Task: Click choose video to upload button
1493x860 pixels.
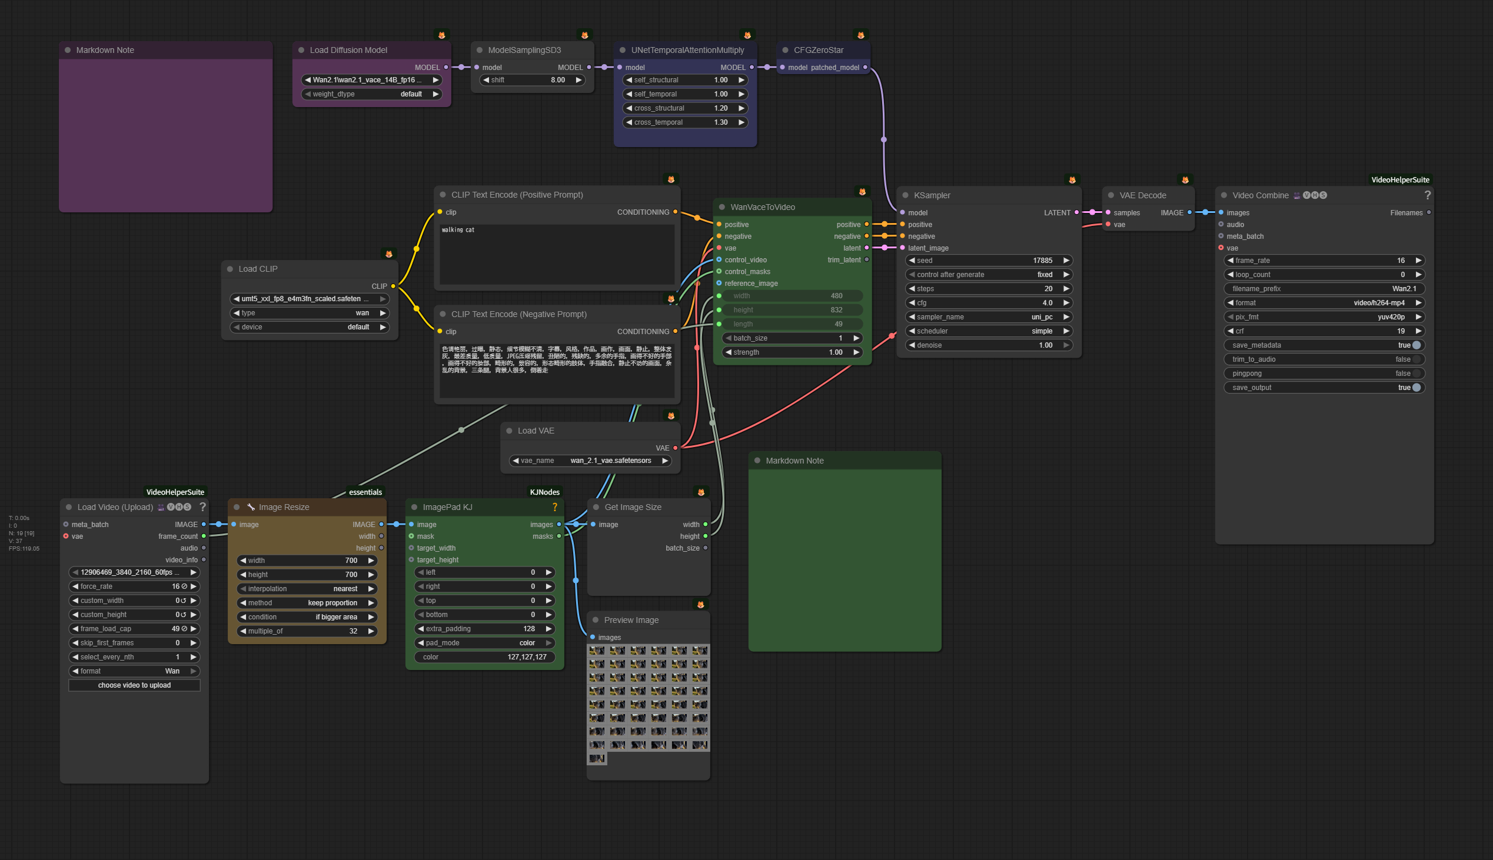Action: [x=134, y=685]
